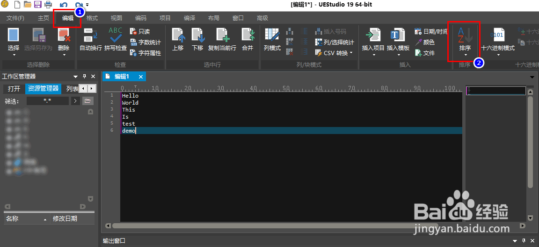The width and height of the screenshot is (539, 247).
Task: Insert 日期/时间 date and time
Action: (431, 32)
